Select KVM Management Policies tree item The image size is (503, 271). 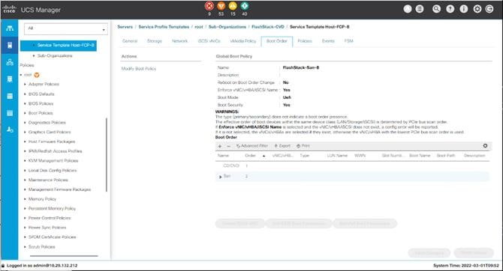[x=53, y=161]
